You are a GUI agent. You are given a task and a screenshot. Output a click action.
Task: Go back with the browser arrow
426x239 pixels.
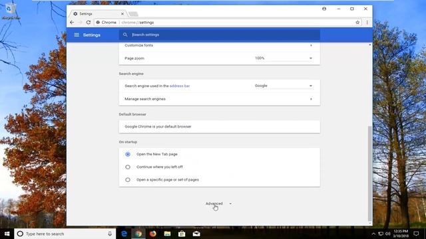coord(72,23)
